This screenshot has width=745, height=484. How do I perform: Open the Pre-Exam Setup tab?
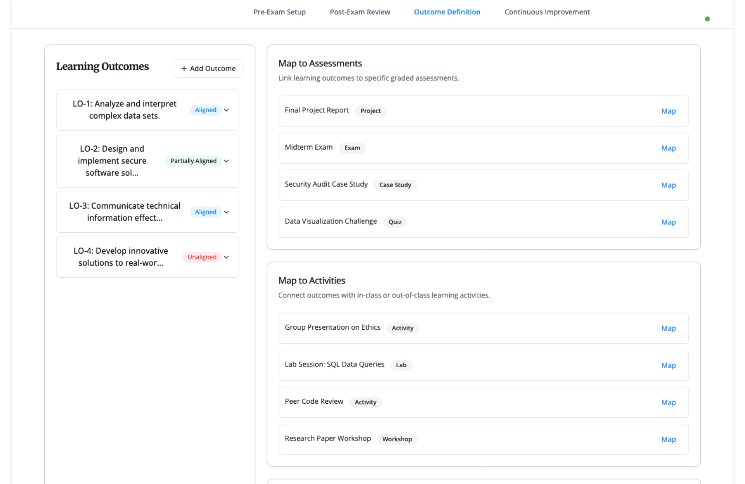tap(279, 12)
